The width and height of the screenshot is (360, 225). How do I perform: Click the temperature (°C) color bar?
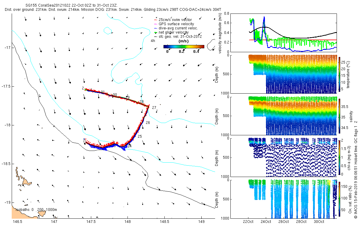(x=339, y=74)
